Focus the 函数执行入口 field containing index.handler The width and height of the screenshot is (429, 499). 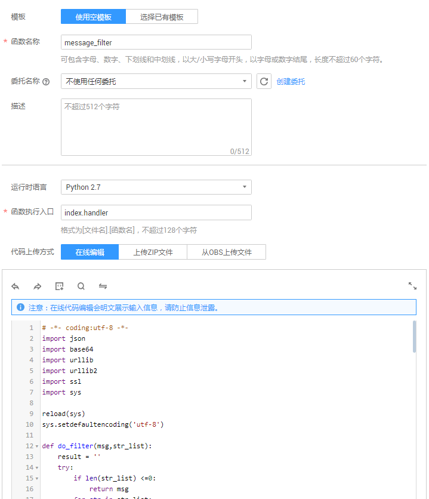click(156, 212)
